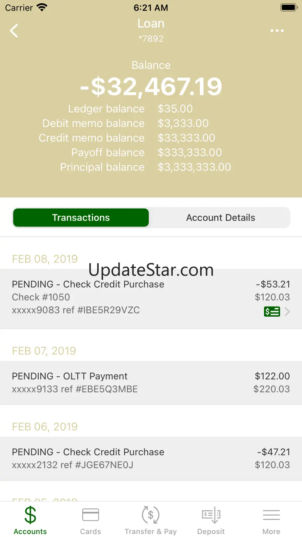The width and height of the screenshot is (302, 537).
Task: Select the -$32,467.19 balance amount
Action: pyautogui.click(x=151, y=86)
